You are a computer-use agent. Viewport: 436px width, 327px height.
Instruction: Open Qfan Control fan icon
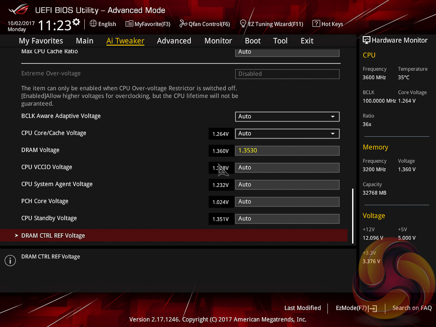click(x=183, y=24)
